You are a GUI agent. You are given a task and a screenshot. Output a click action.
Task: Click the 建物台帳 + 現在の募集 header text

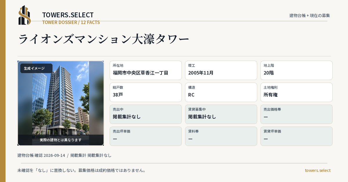pos(310,16)
